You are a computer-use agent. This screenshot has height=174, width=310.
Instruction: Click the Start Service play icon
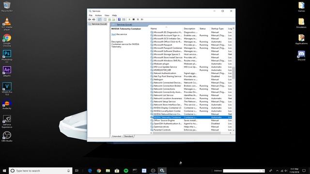(x=129, y=19)
